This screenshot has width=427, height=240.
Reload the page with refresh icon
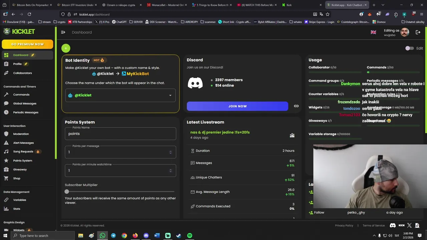click(x=29, y=14)
